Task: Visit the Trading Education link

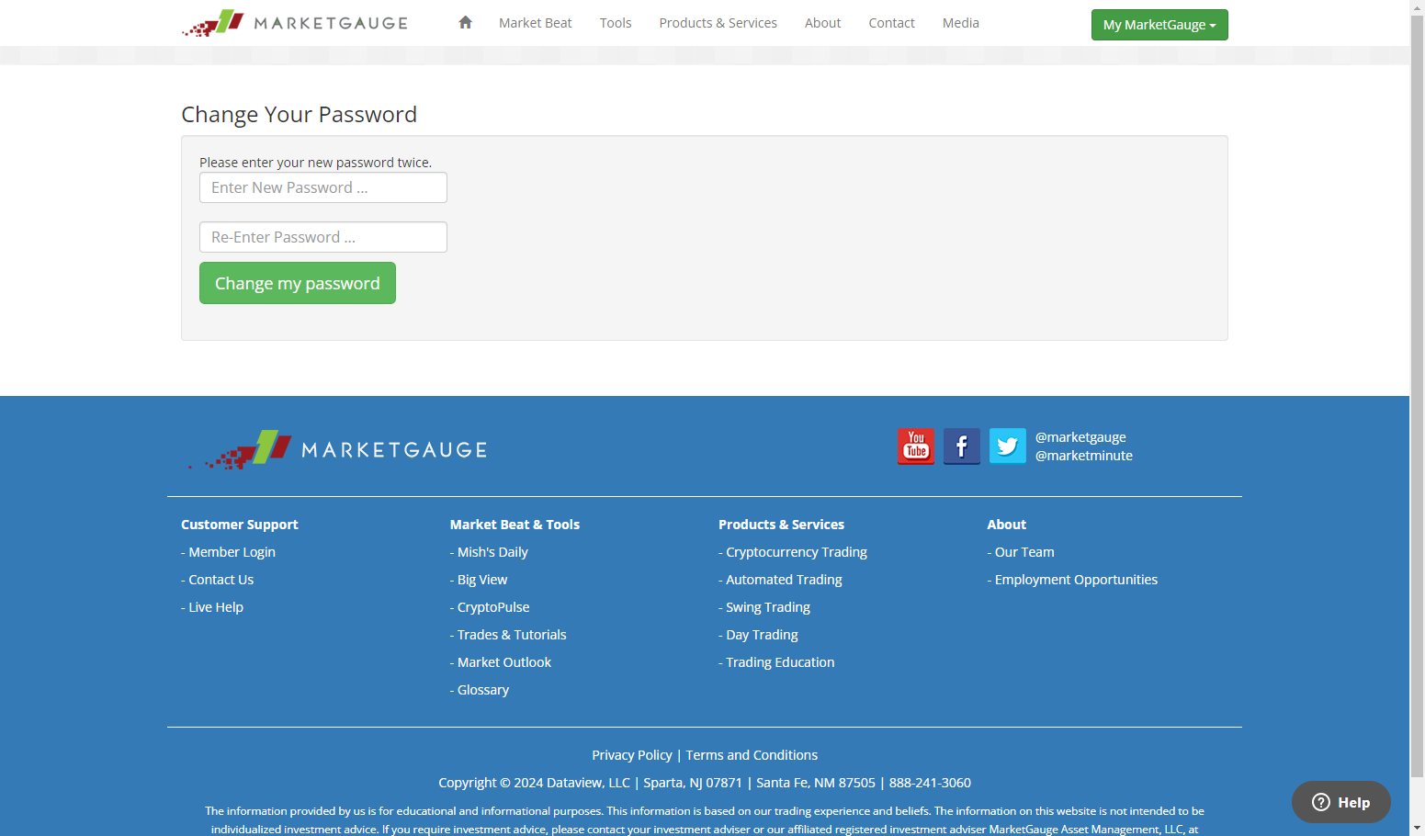Action: coord(780,662)
